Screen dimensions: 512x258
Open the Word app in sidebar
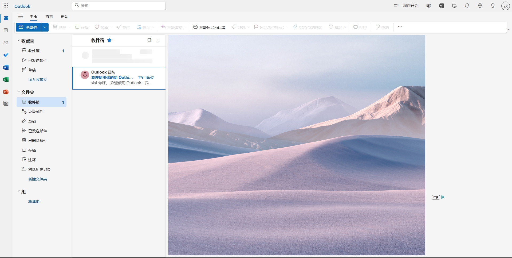pyautogui.click(x=6, y=67)
